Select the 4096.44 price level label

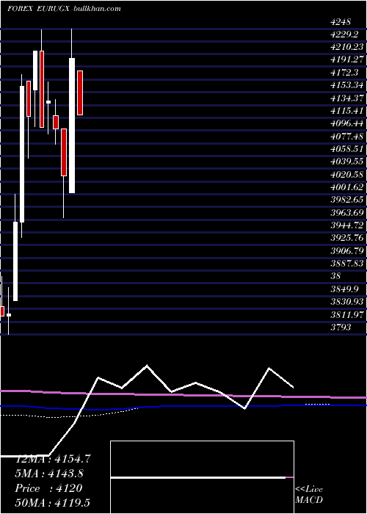point(347,123)
